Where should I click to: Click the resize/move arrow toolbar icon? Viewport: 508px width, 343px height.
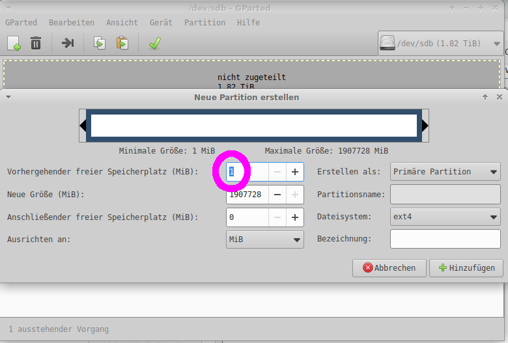tap(68, 43)
